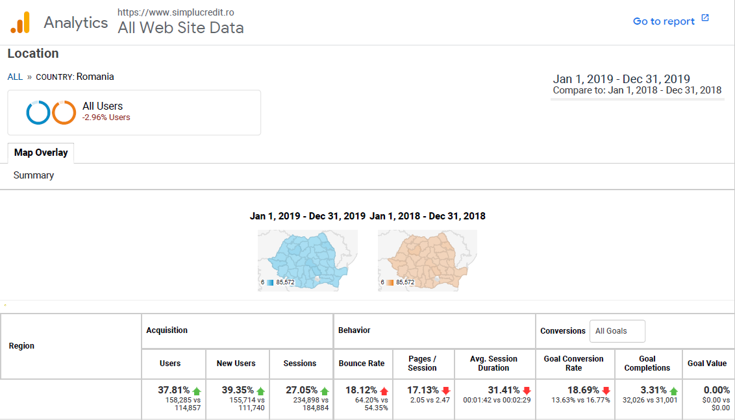Select the Summary sub-tab
The height and width of the screenshot is (420, 735).
[x=34, y=175]
